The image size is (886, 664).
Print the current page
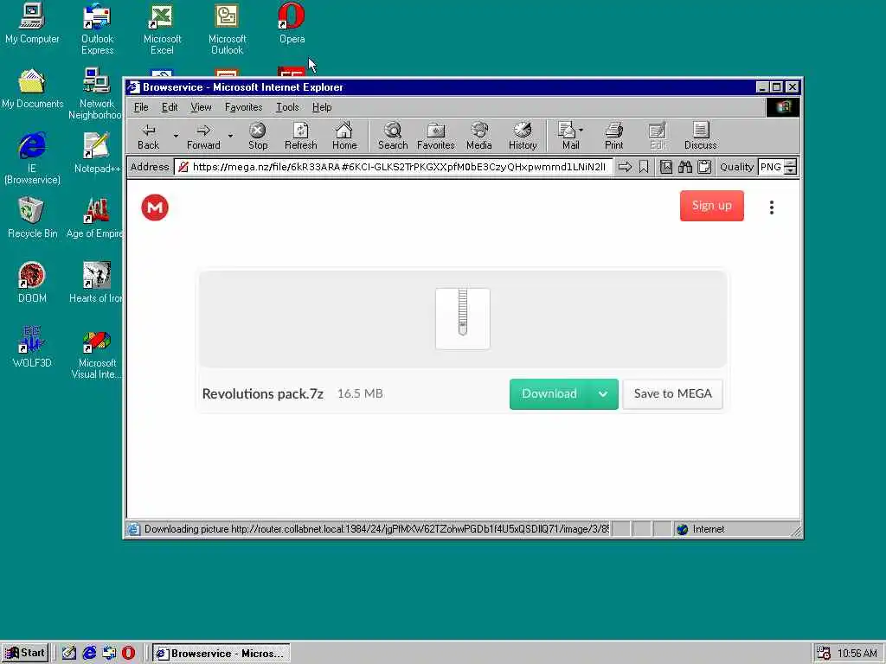613,136
